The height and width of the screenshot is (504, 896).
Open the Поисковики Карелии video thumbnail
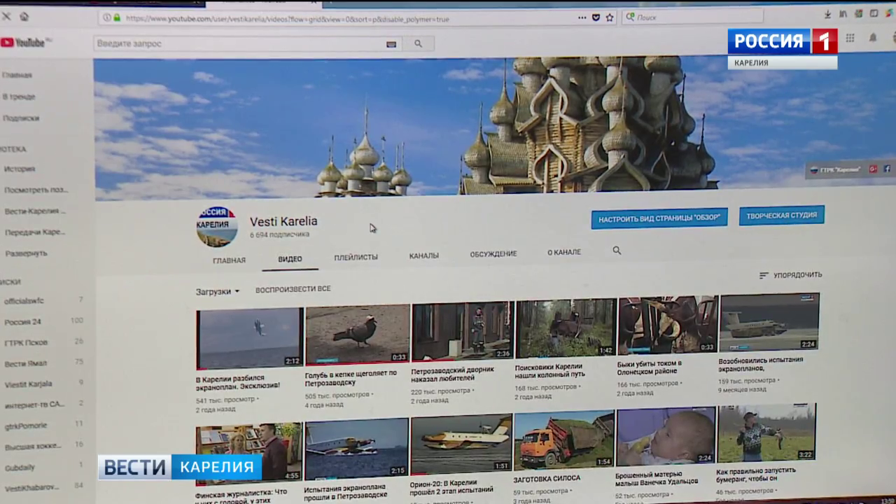tap(566, 328)
